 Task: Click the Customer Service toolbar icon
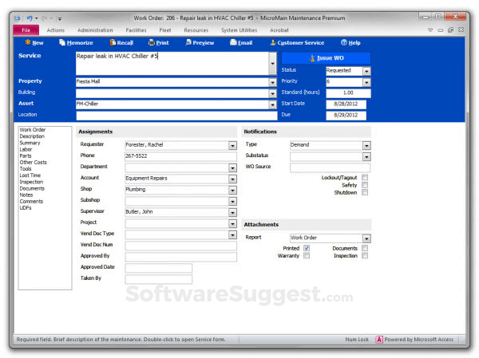pyautogui.click(x=273, y=42)
